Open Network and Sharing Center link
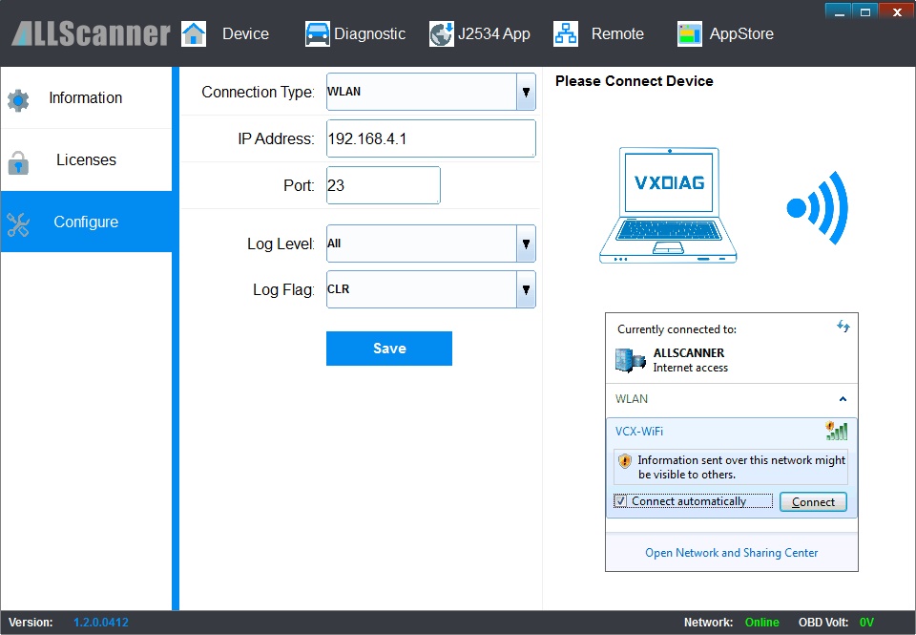Screen dimensions: 916x635 coord(732,553)
